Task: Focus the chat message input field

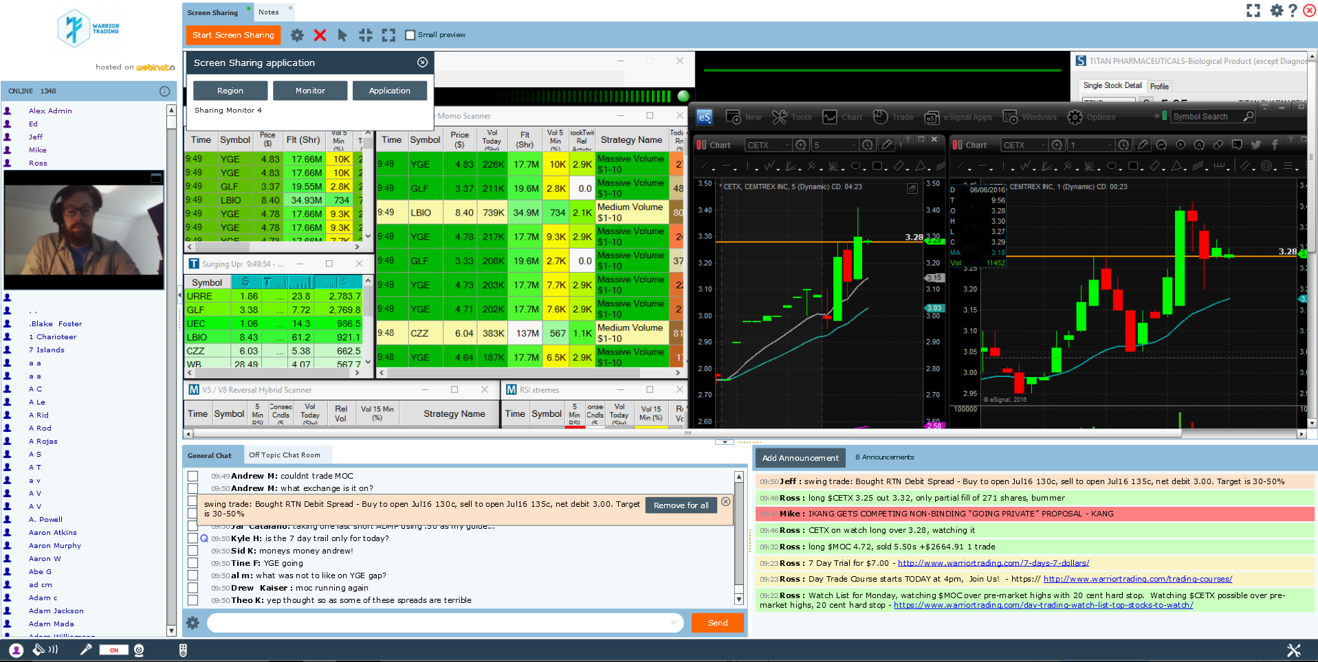Action: pos(446,623)
